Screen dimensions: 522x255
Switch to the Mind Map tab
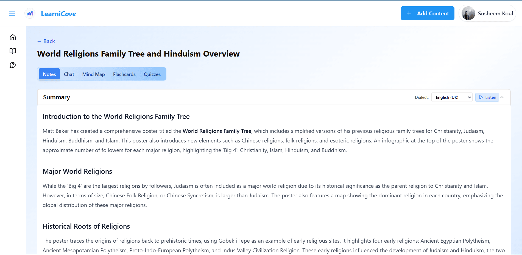[x=93, y=74]
